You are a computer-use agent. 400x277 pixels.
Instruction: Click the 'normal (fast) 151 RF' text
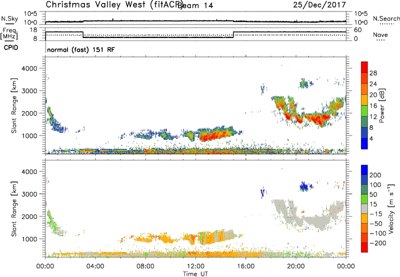tap(81, 49)
